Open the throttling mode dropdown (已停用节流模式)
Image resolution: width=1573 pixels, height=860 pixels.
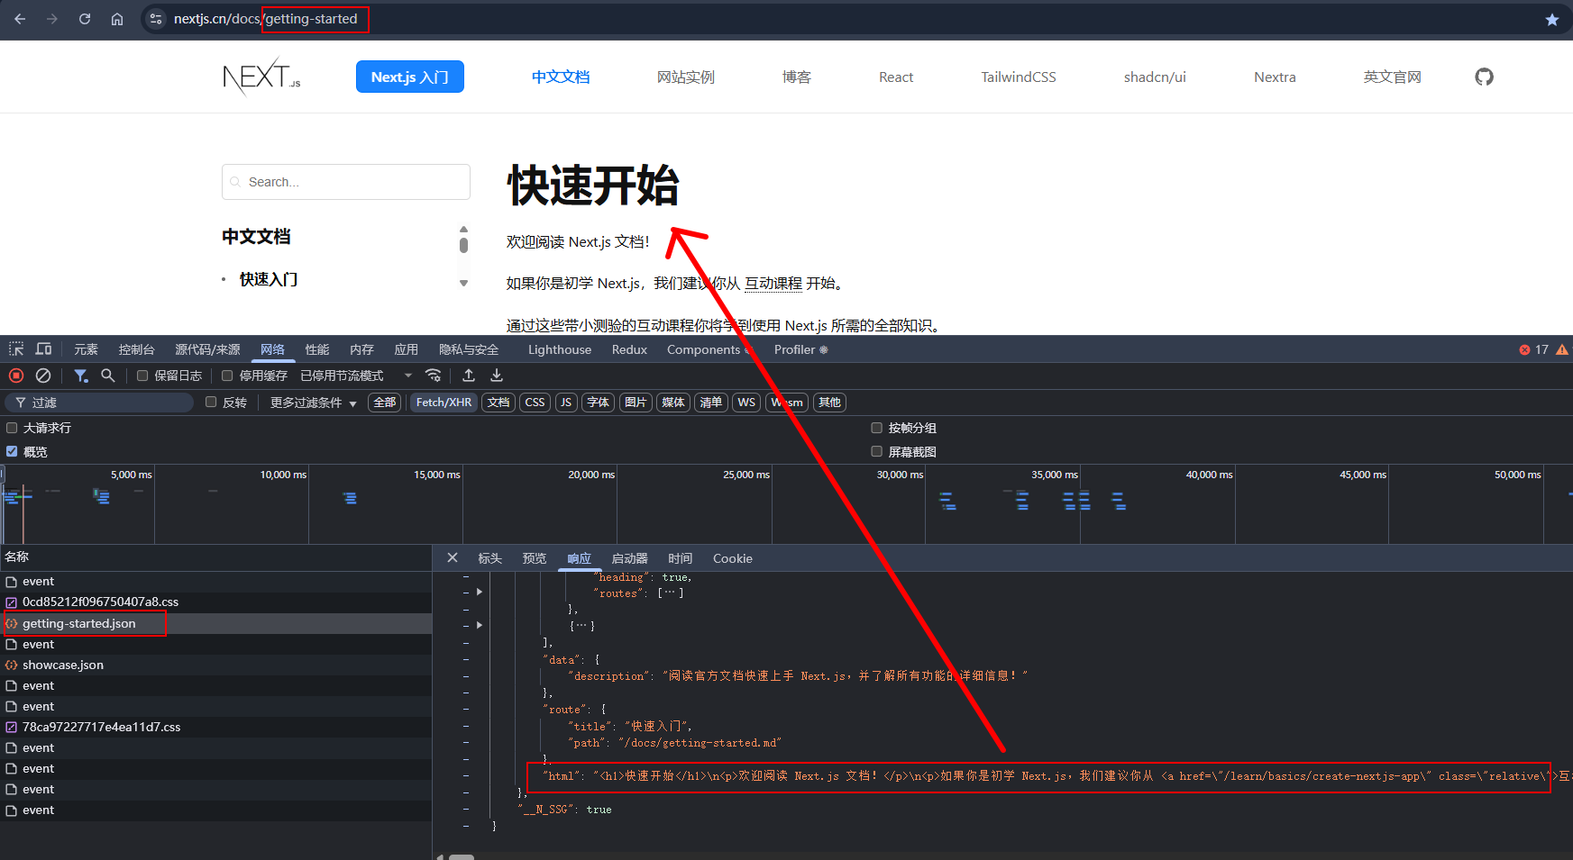click(x=356, y=376)
